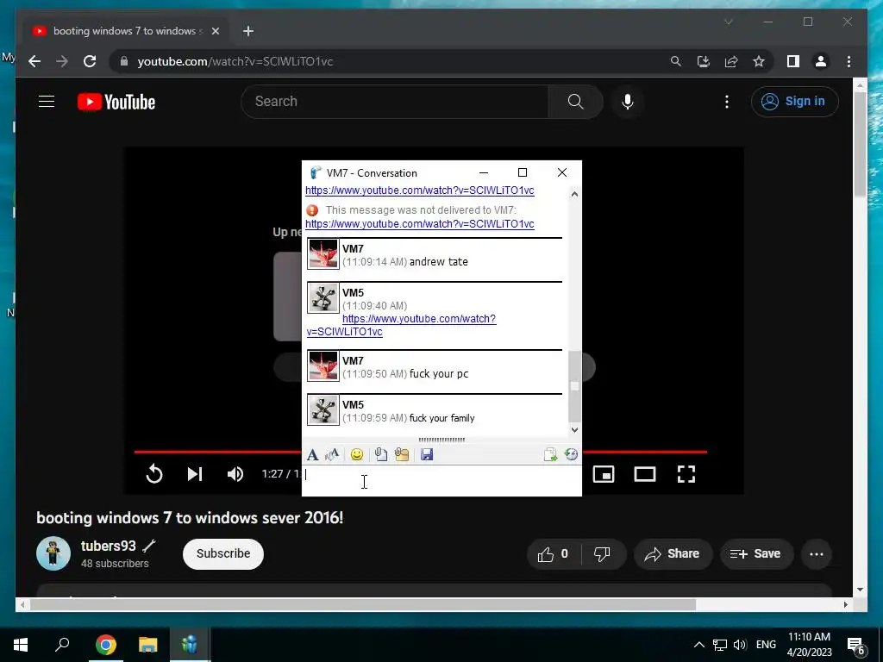Screen dimensions: 883x662
Task: Mute the video volume
Action: (235, 474)
